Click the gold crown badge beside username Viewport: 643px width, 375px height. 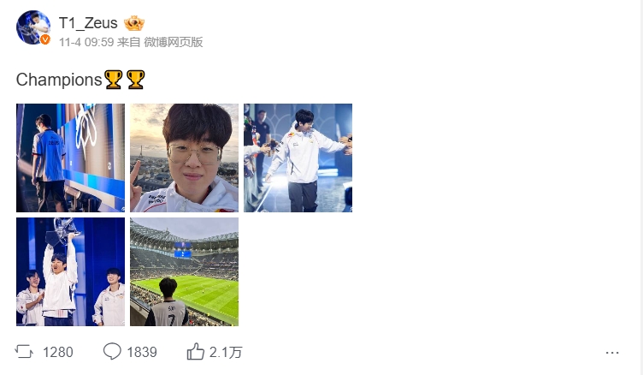pos(134,23)
